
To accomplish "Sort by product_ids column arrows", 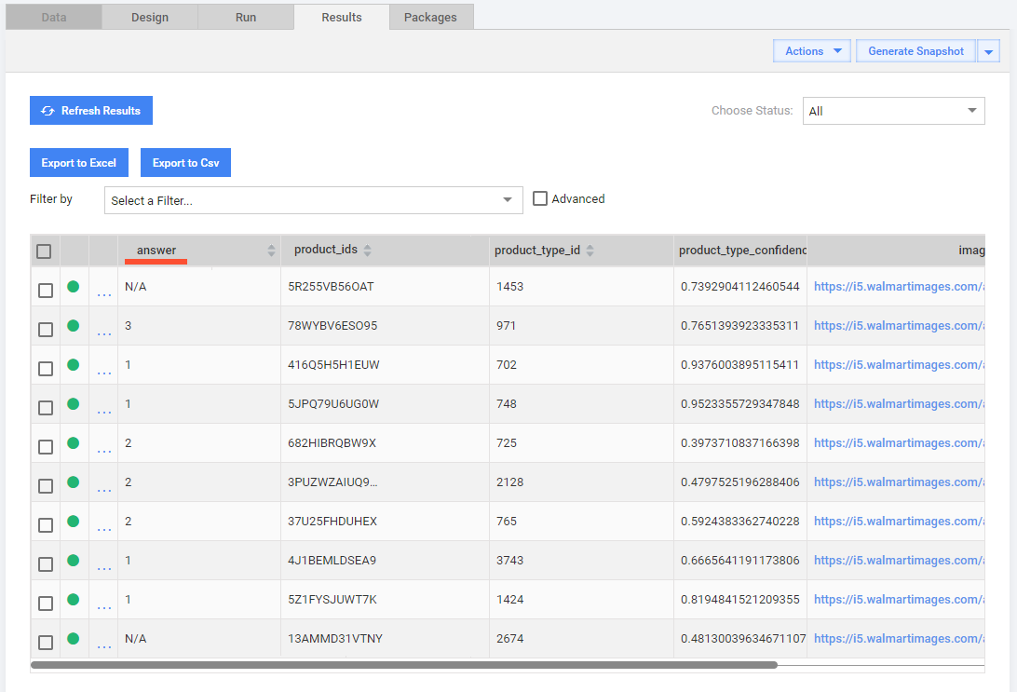I will click(x=367, y=251).
